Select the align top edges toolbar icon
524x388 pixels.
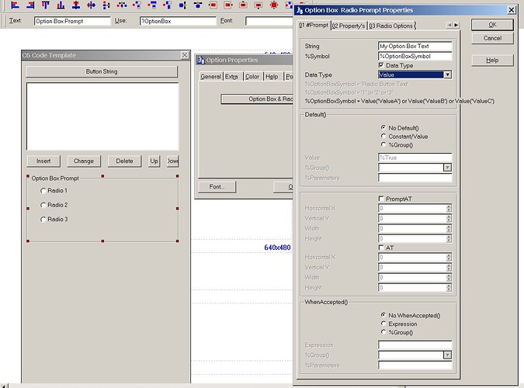[46, 5]
